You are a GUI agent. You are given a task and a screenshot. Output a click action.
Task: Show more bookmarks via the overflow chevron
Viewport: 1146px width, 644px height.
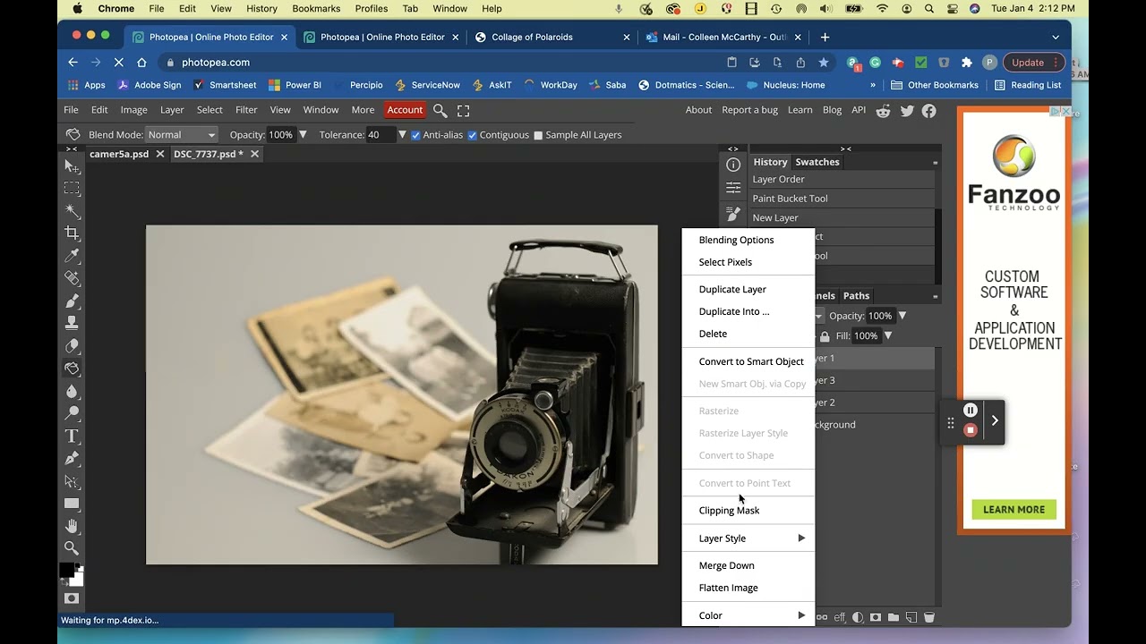point(873,85)
